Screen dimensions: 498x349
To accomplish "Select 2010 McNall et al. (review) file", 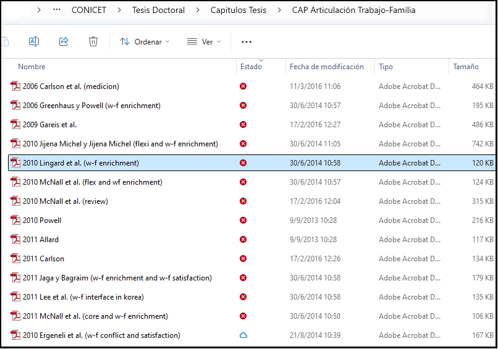I will (74, 201).
